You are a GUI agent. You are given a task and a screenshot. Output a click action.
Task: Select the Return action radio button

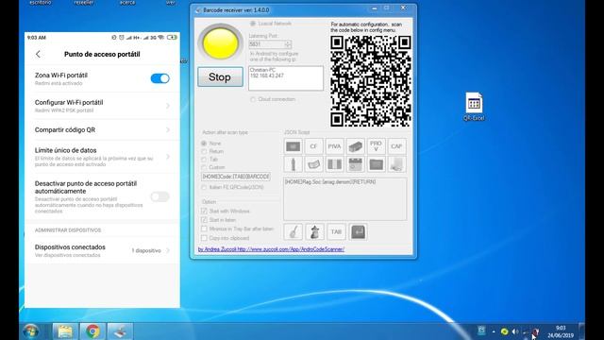click(x=204, y=151)
